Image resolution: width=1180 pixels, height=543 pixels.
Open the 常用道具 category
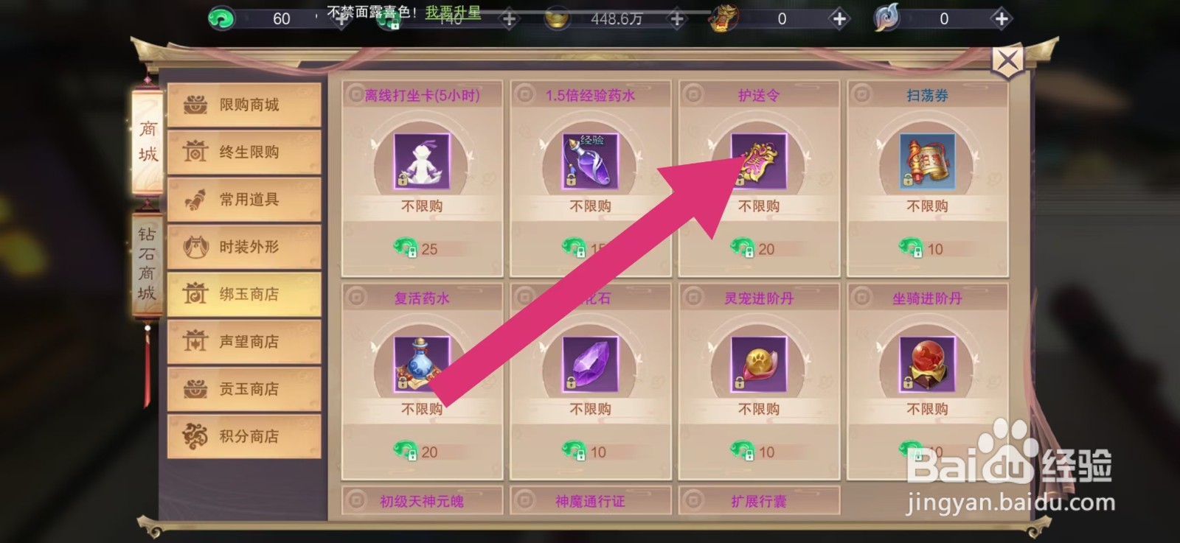pyautogui.click(x=244, y=200)
